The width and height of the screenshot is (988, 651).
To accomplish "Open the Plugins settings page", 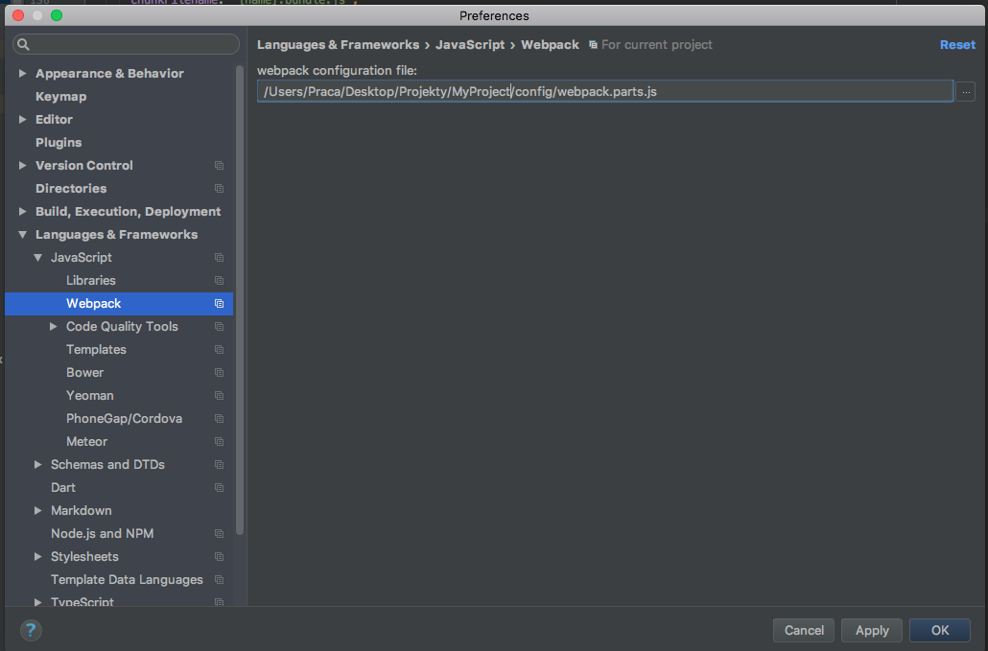I will pyautogui.click(x=59, y=143).
